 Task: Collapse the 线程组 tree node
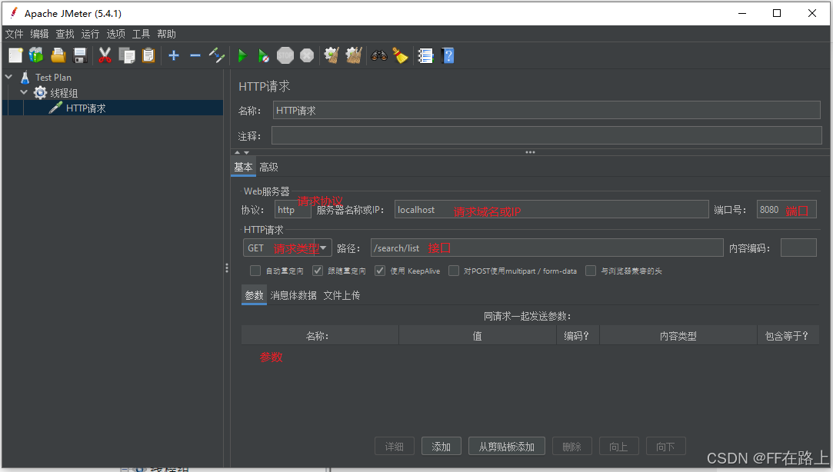(24, 92)
